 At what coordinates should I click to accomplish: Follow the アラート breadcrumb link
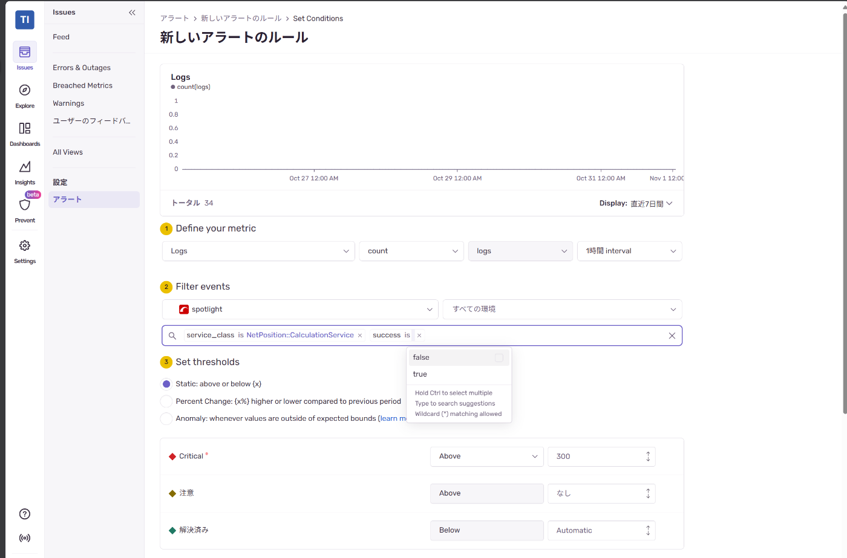(x=175, y=18)
